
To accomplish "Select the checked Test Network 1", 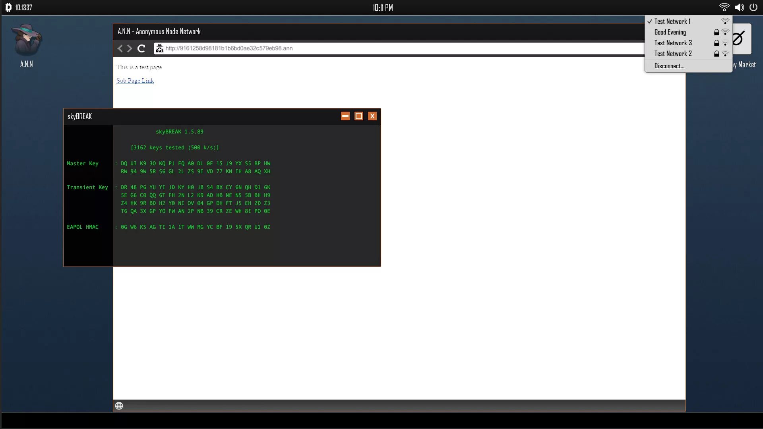I will [x=672, y=21].
